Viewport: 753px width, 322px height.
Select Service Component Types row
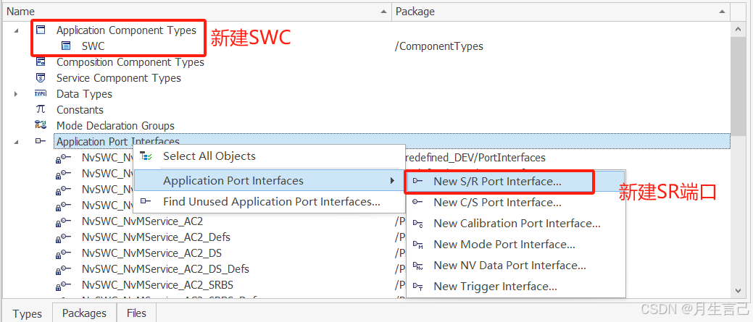[x=119, y=77]
